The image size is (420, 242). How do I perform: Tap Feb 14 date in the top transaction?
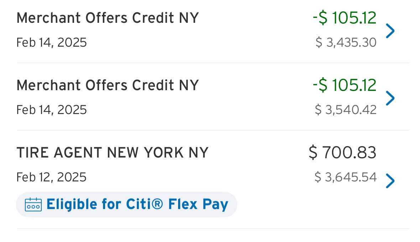click(51, 42)
